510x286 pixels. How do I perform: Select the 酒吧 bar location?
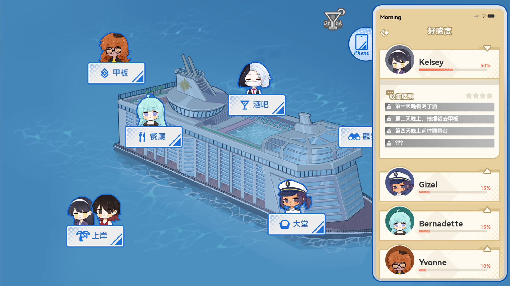pyautogui.click(x=257, y=105)
